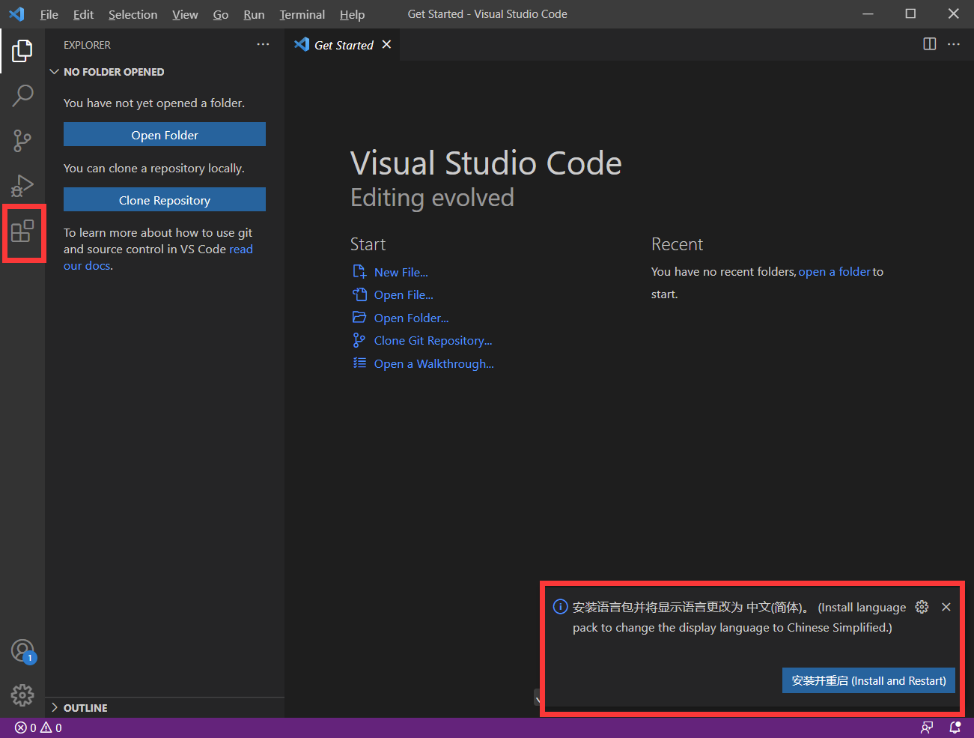Click the Open File... link
This screenshot has width=974, height=738.
pos(404,294)
